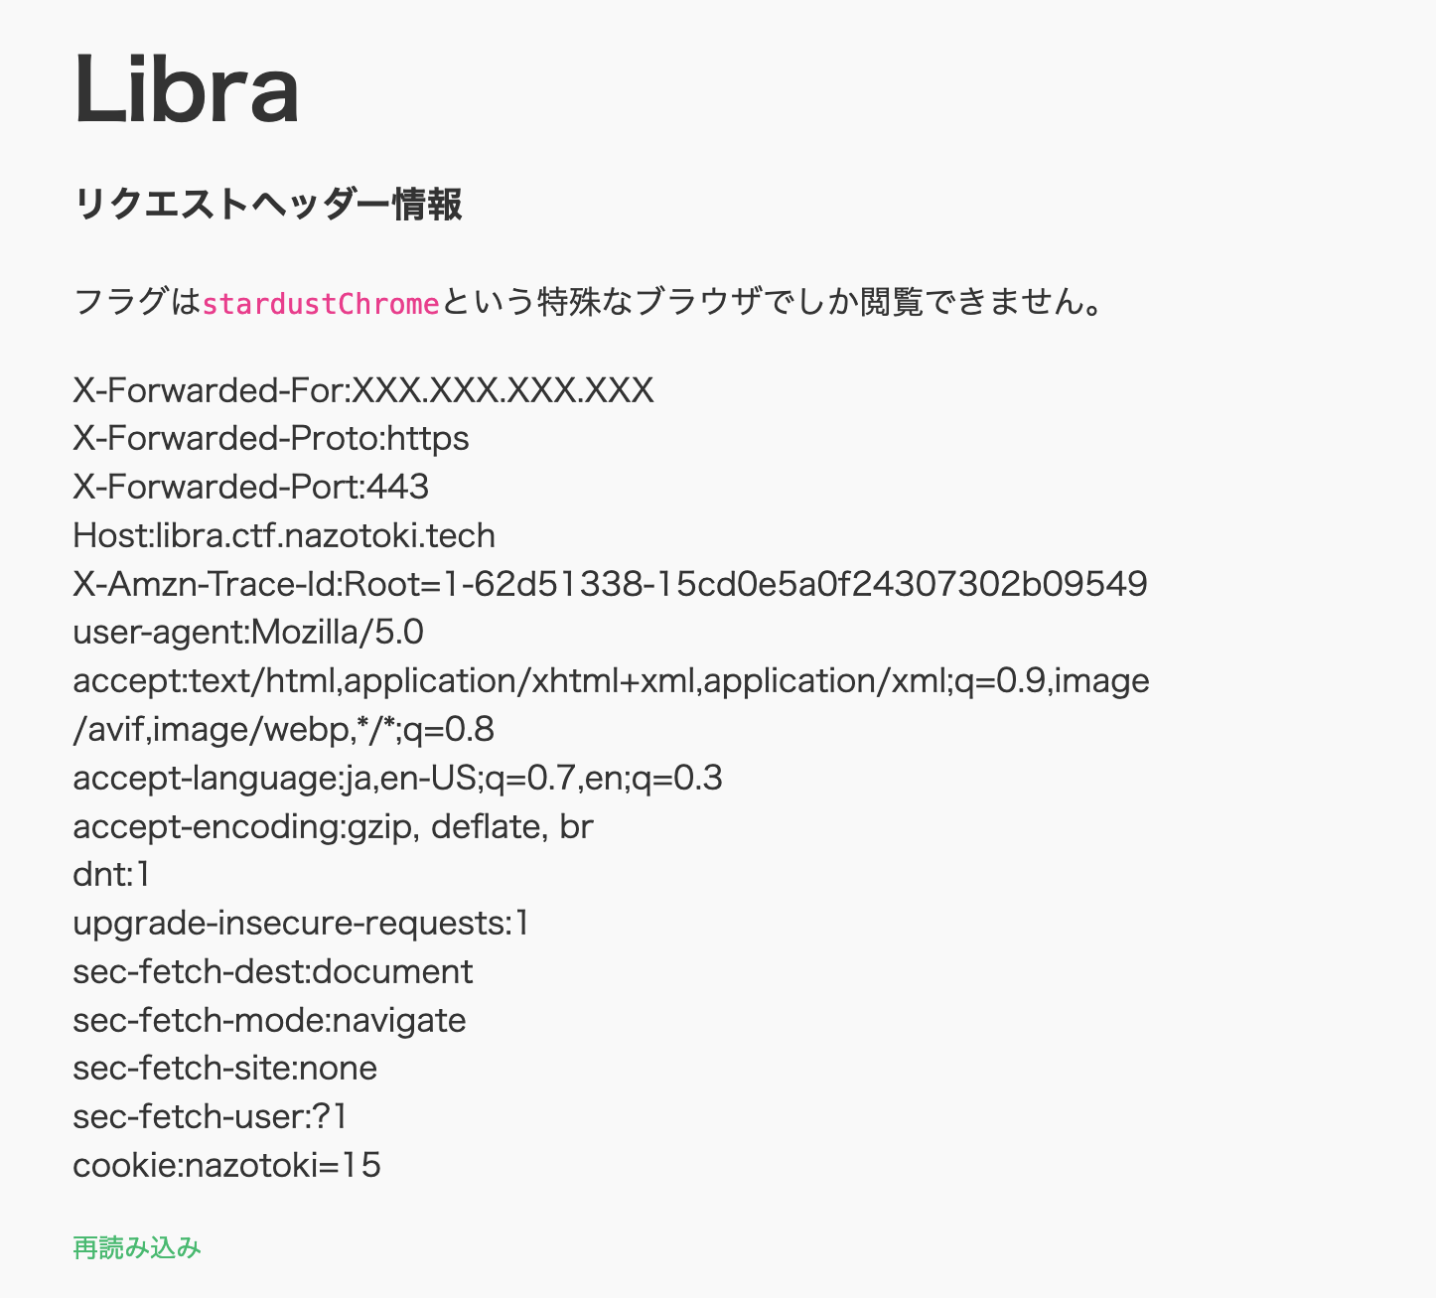This screenshot has width=1436, height=1298.
Task: Click the accept-language header line
Action: (x=397, y=778)
